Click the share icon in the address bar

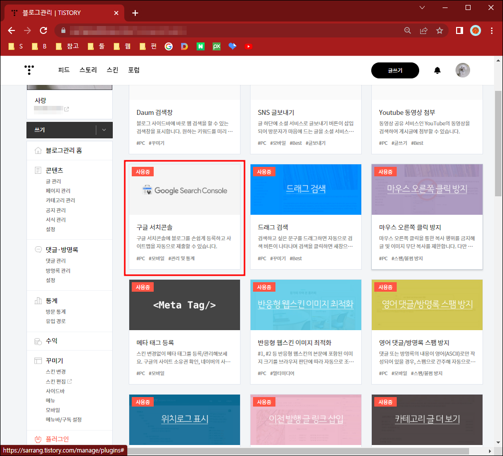tap(424, 30)
